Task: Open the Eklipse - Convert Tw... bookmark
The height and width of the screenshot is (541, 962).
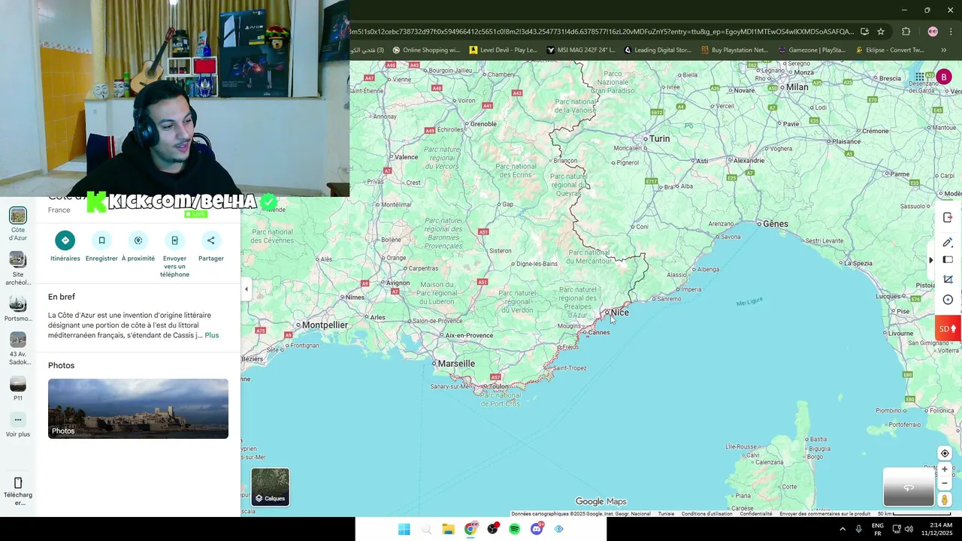Action: (890, 50)
